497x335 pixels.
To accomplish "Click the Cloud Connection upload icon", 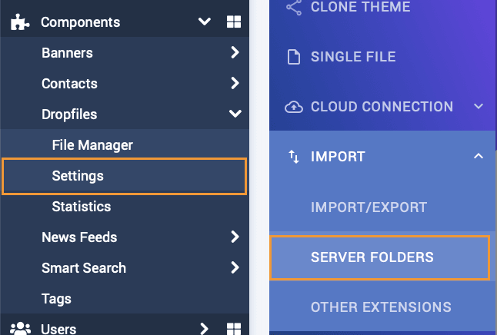I will tap(293, 107).
